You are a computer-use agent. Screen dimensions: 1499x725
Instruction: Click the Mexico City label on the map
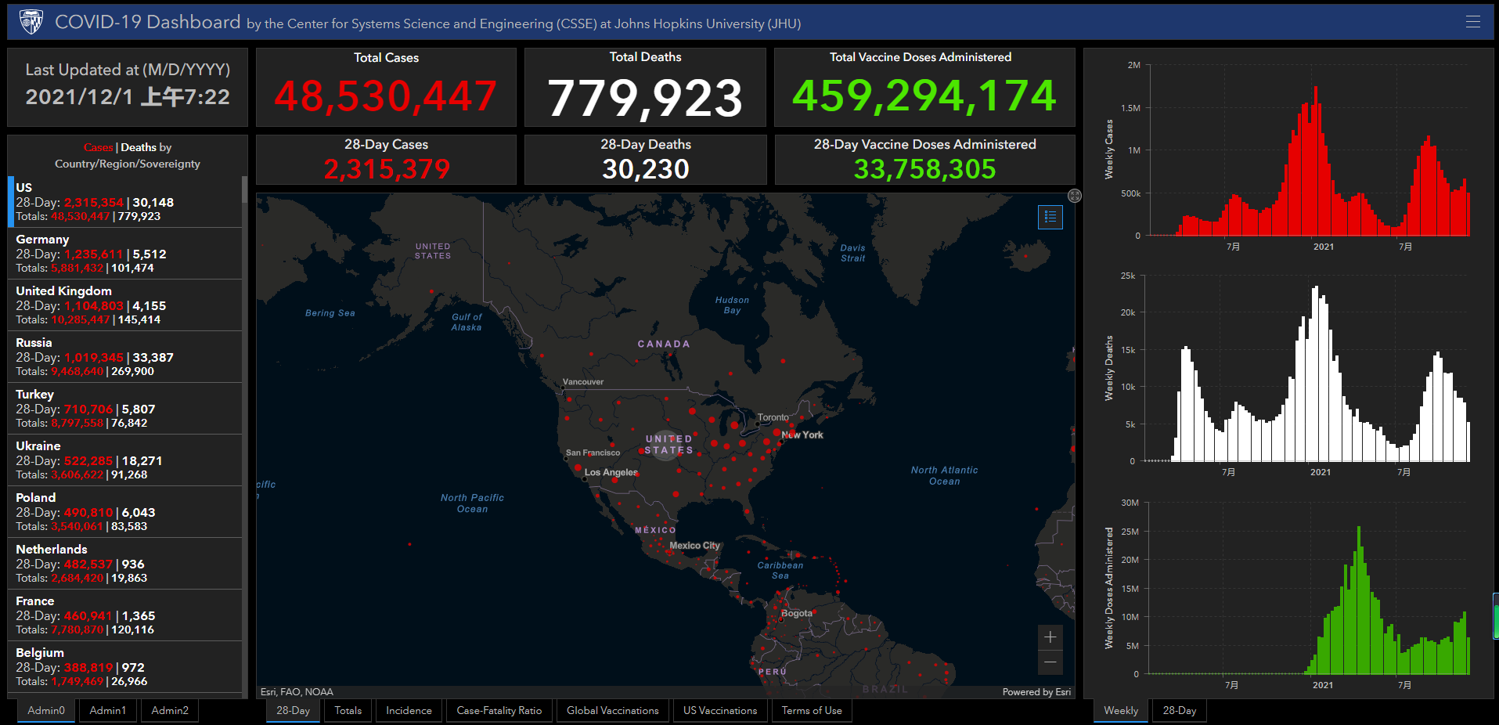point(694,546)
